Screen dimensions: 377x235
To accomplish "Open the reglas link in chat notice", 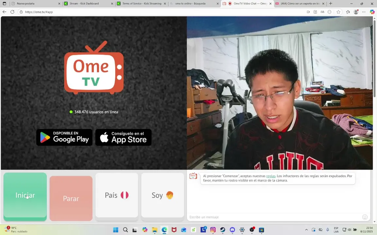I will (271, 176).
